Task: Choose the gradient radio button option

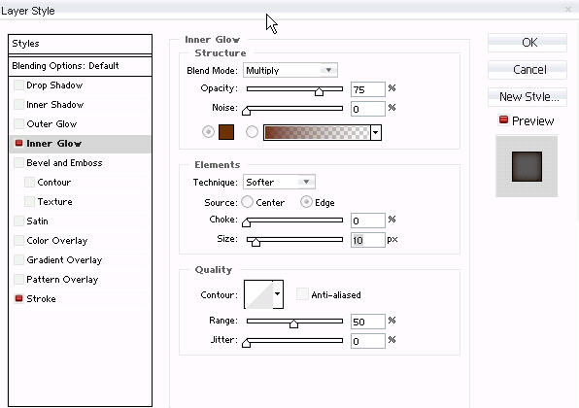Action: 252,132
